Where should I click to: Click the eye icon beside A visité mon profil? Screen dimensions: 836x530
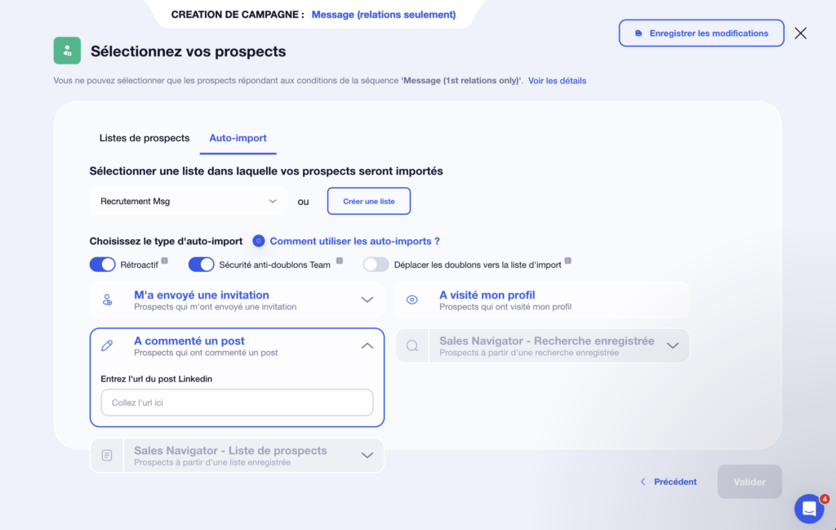pos(413,299)
